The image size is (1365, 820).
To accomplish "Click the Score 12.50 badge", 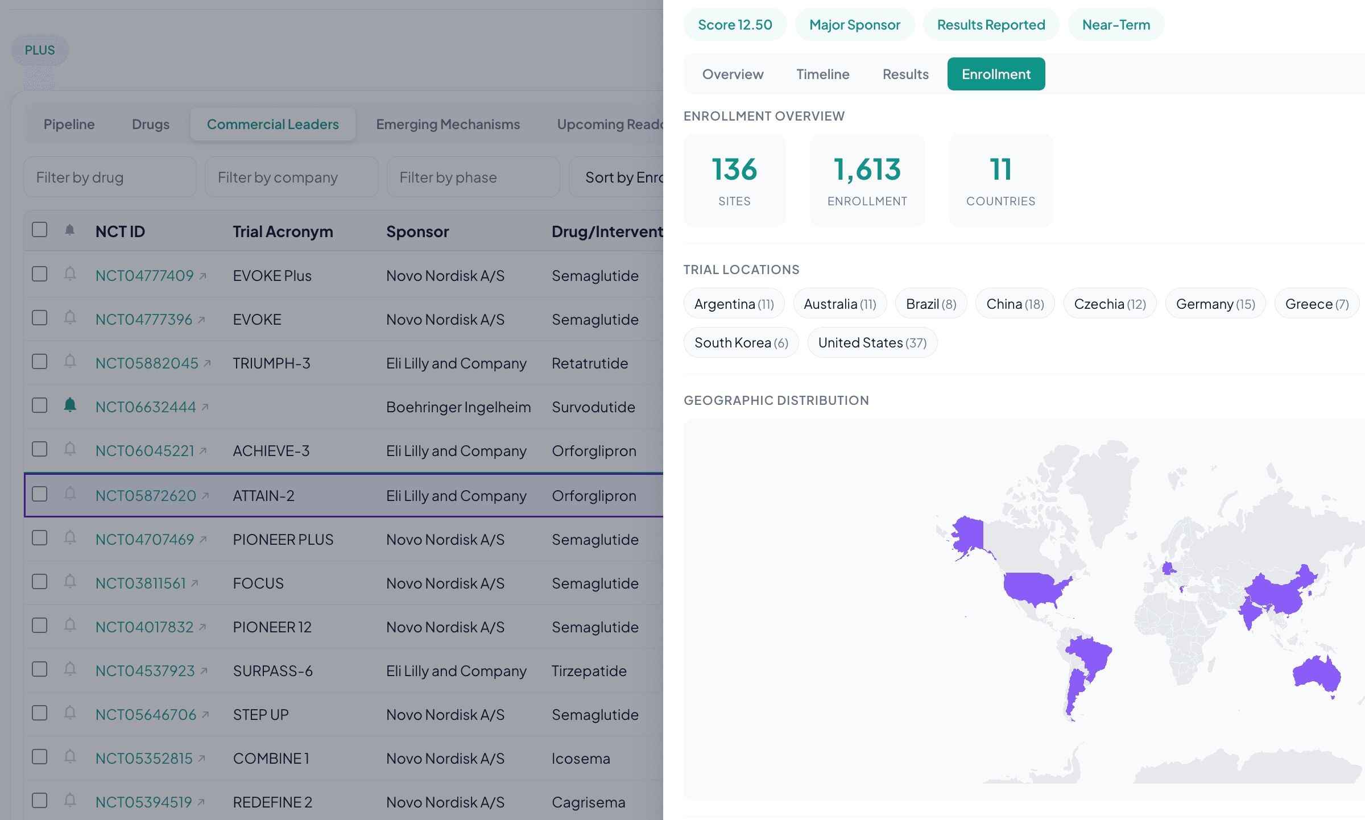I will 735,24.
